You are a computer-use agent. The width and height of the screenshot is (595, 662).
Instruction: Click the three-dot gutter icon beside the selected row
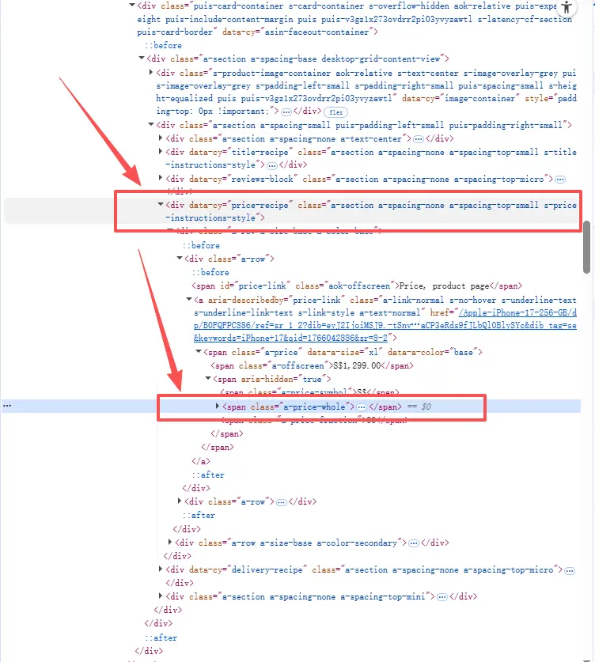(x=7, y=406)
